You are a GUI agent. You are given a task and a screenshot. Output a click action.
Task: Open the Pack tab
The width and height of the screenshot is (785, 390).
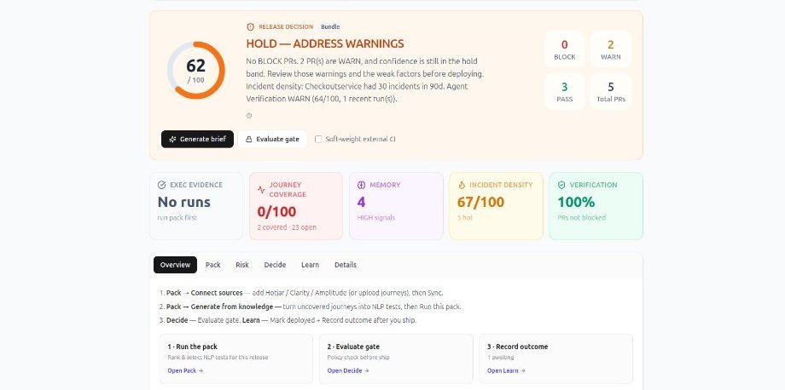tap(212, 265)
